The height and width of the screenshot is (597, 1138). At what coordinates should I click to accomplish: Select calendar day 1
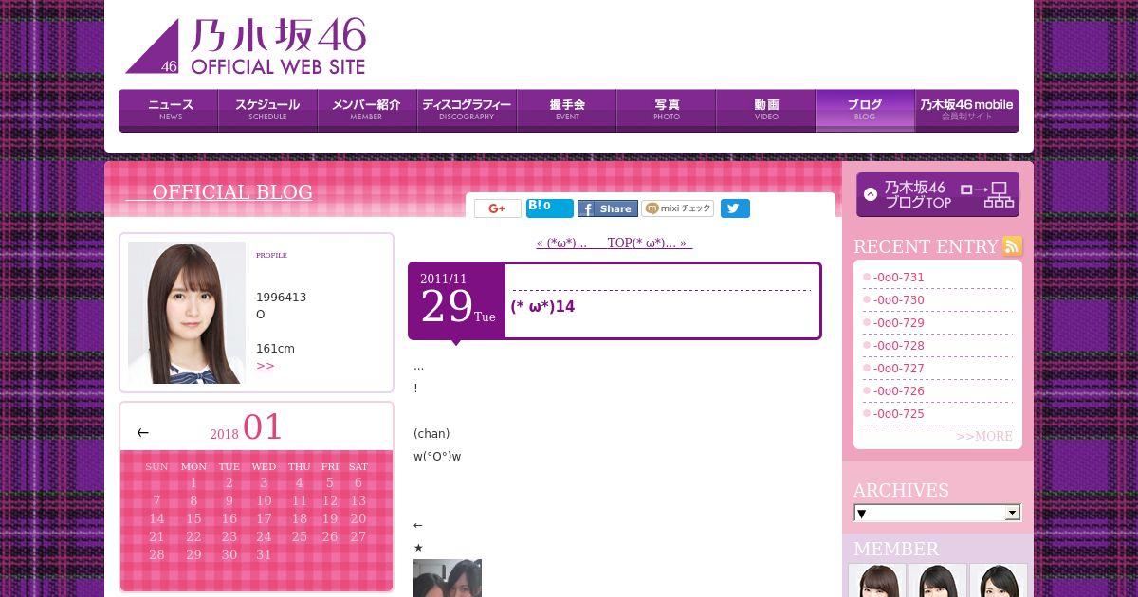[193, 482]
